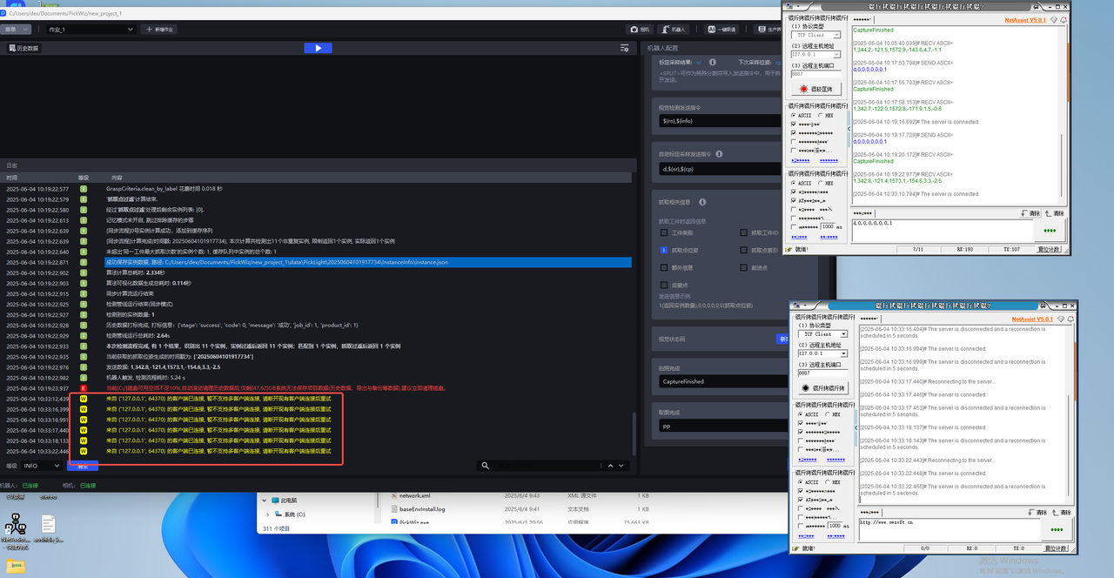Viewport: 1114px width, 578px height.
Task: Click the info icon next to 自动标定采样发送指令
Action: click(718, 154)
